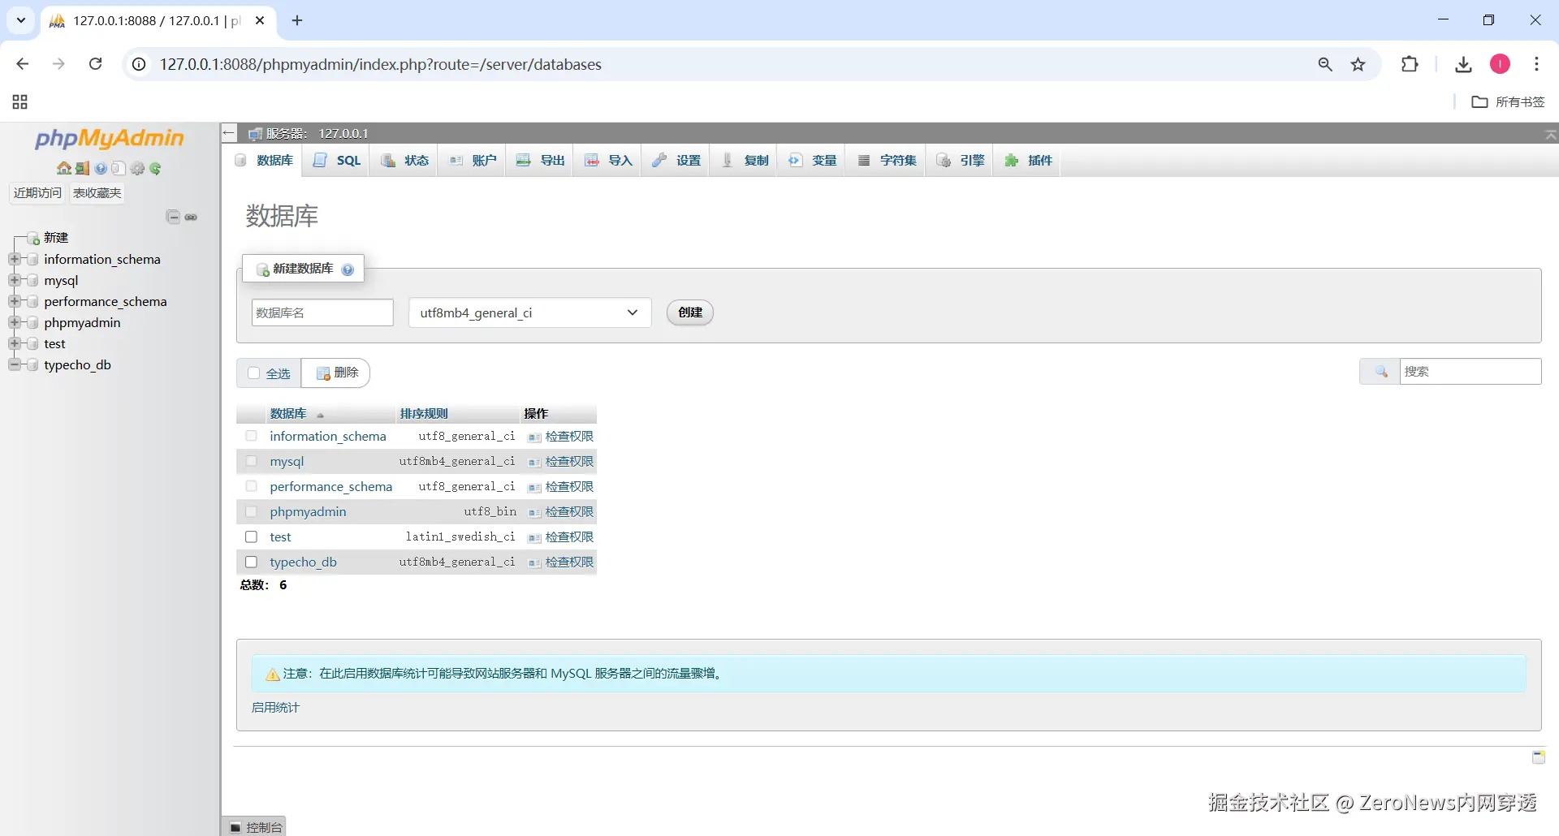This screenshot has width=1559, height=836.
Task: Log out using the door icon in sidebar
Action: tap(82, 169)
